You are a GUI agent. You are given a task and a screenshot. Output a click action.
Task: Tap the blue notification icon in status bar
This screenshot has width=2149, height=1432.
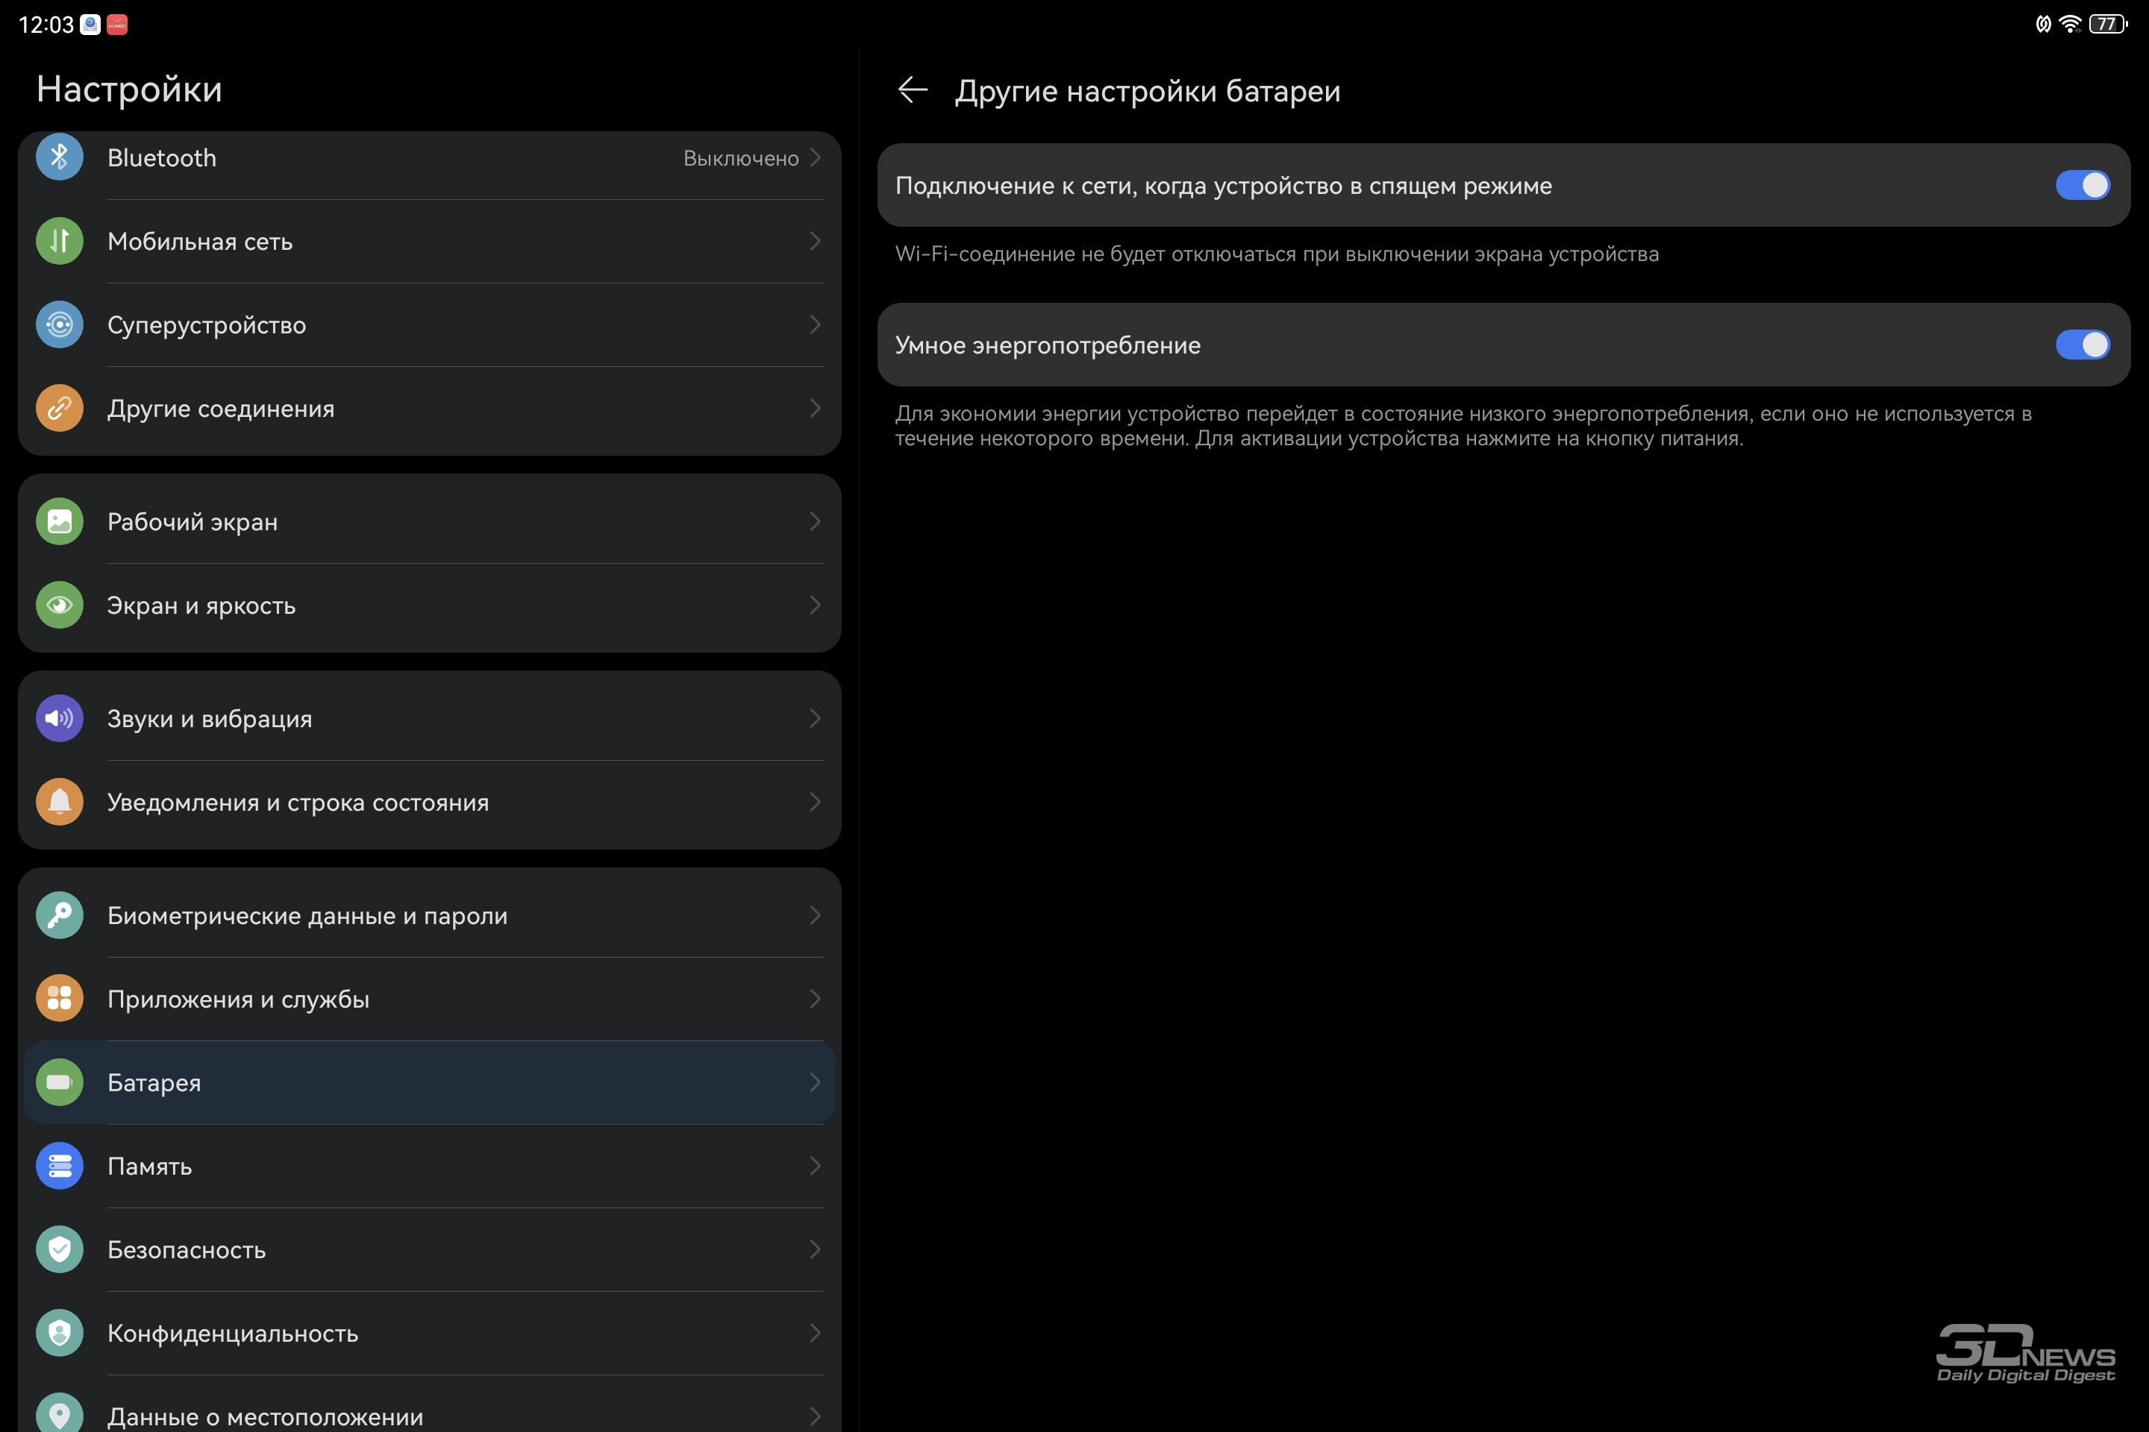90,25
